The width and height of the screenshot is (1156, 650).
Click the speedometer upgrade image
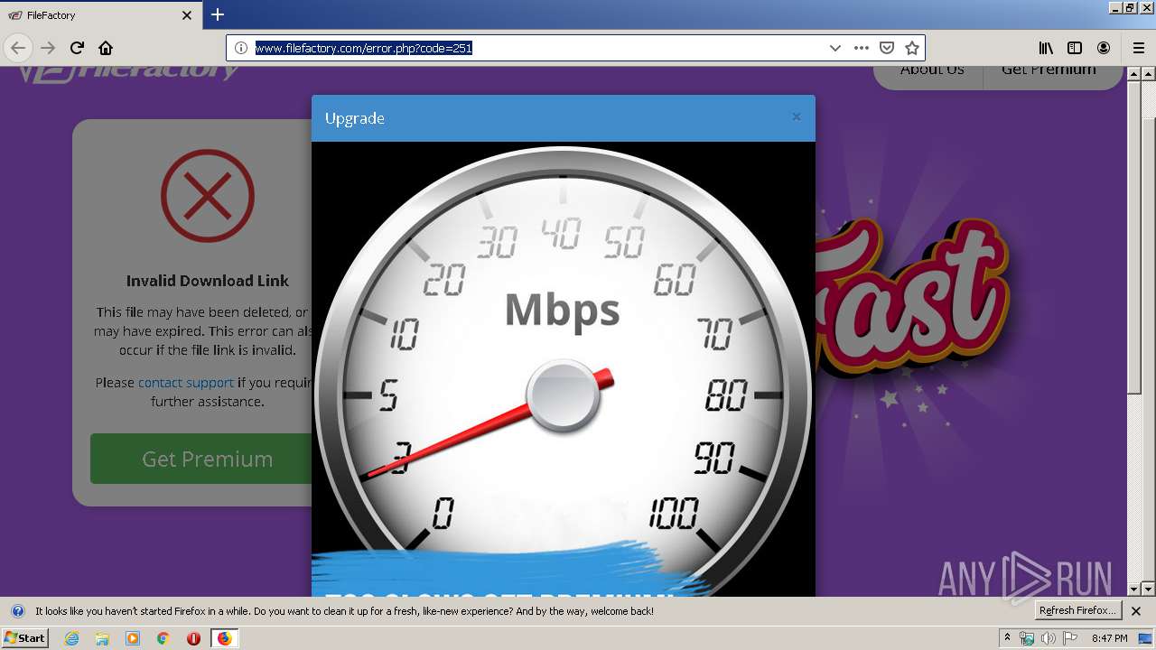(563, 368)
